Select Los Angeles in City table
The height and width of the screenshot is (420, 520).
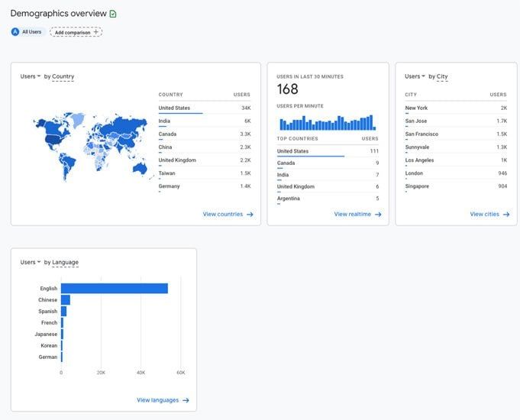[456, 160]
